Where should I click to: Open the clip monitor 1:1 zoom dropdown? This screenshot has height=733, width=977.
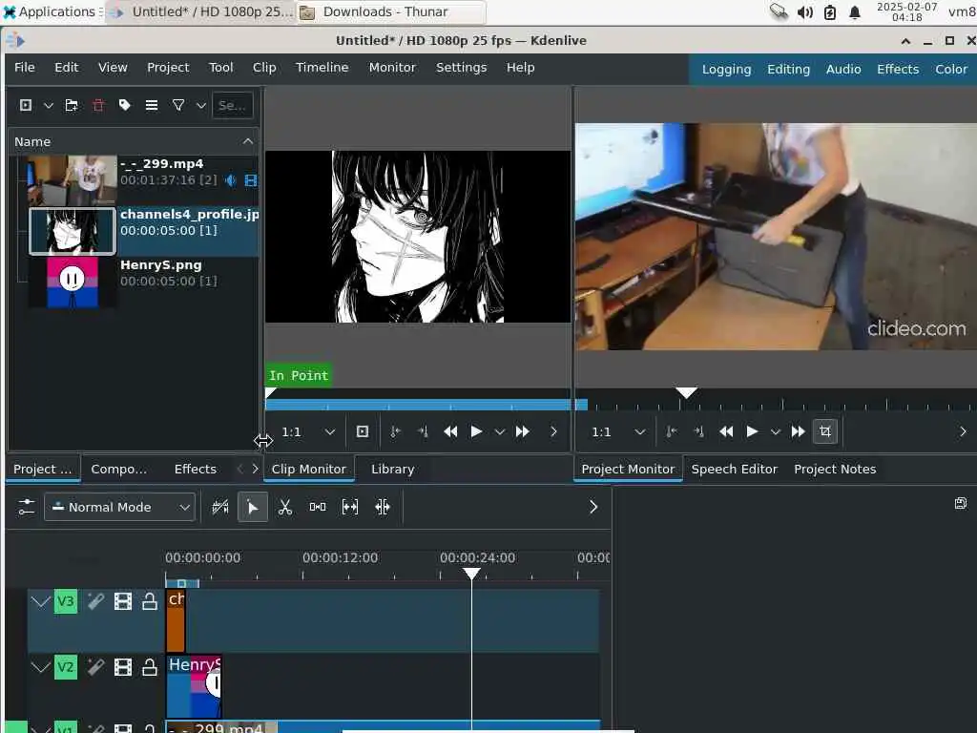tap(308, 432)
